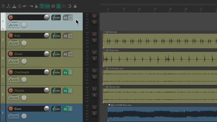Image resolution: width=217 pixels, height=122 pixels.
Task: Select the Kick.wav media item
Action: coord(160,41)
